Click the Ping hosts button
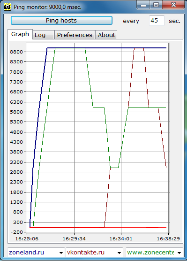Viewport: 187px width, 261px height. pyautogui.click(x=61, y=21)
